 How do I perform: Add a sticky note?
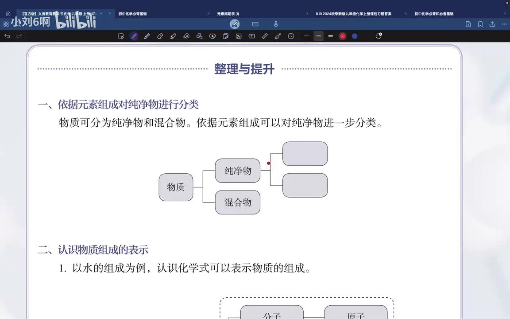tap(225, 36)
